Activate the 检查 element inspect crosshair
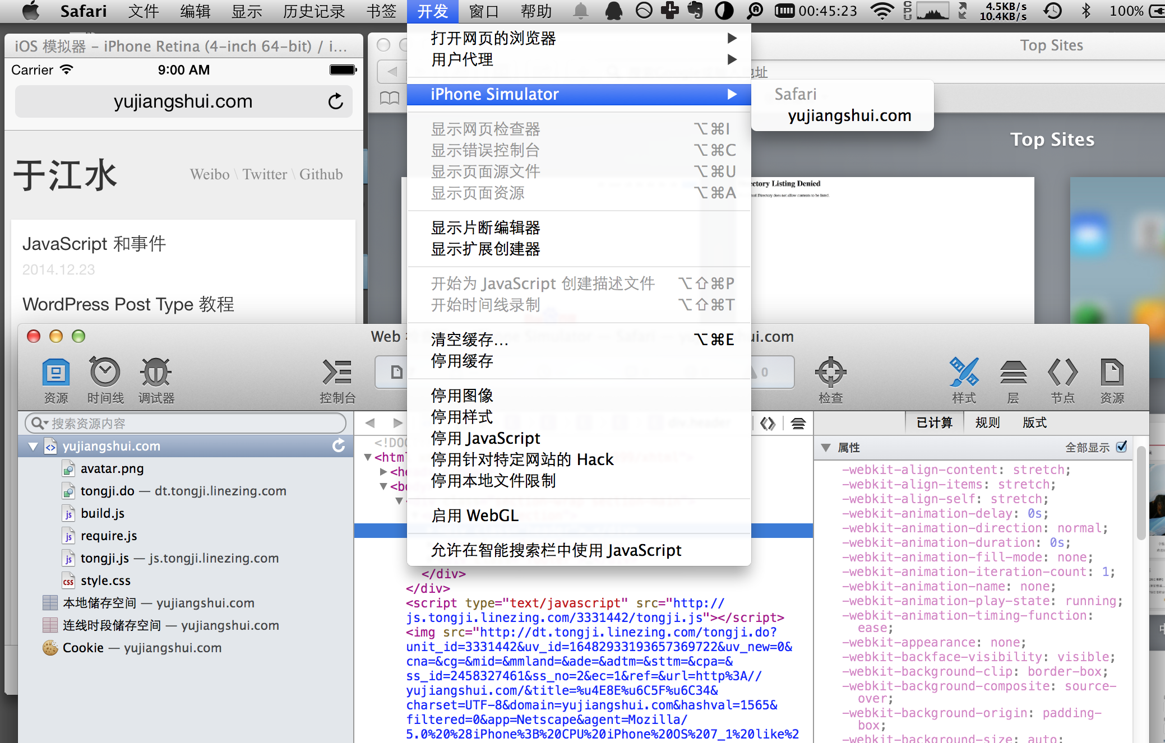This screenshot has height=743, width=1165. [x=830, y=381]
